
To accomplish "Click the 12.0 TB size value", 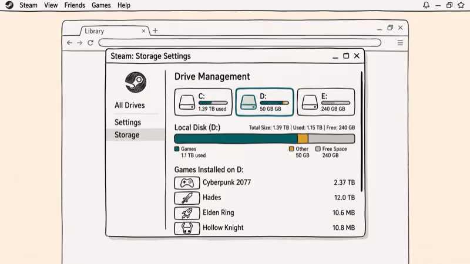I will click(344, 197).
